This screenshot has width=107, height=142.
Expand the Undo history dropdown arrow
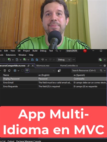tap(46, 60)
